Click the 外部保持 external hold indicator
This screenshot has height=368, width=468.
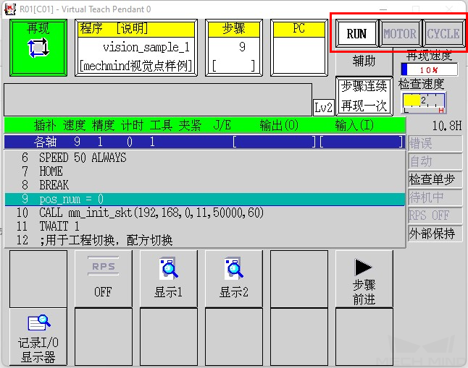click(435, 234)
